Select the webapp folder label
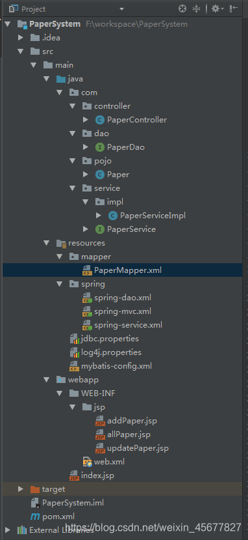Screen dimensions: 248x540 tap(83, 380)
